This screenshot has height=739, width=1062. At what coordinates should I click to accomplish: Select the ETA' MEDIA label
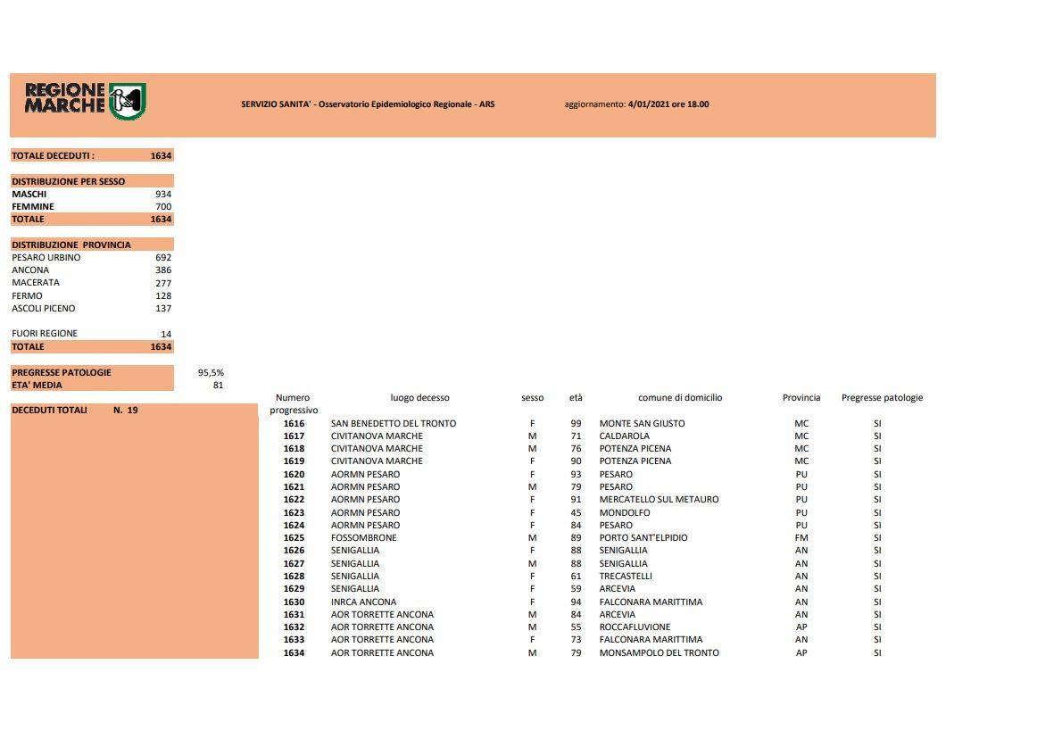[x=37, y=386]
